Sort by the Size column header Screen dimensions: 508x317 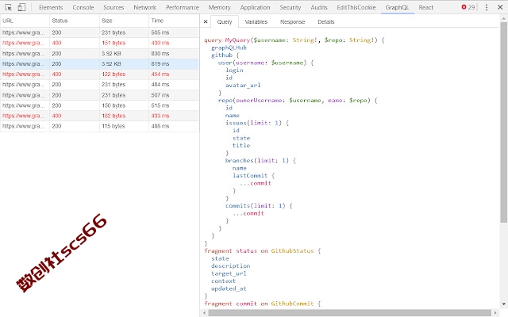tap(124, 21)
